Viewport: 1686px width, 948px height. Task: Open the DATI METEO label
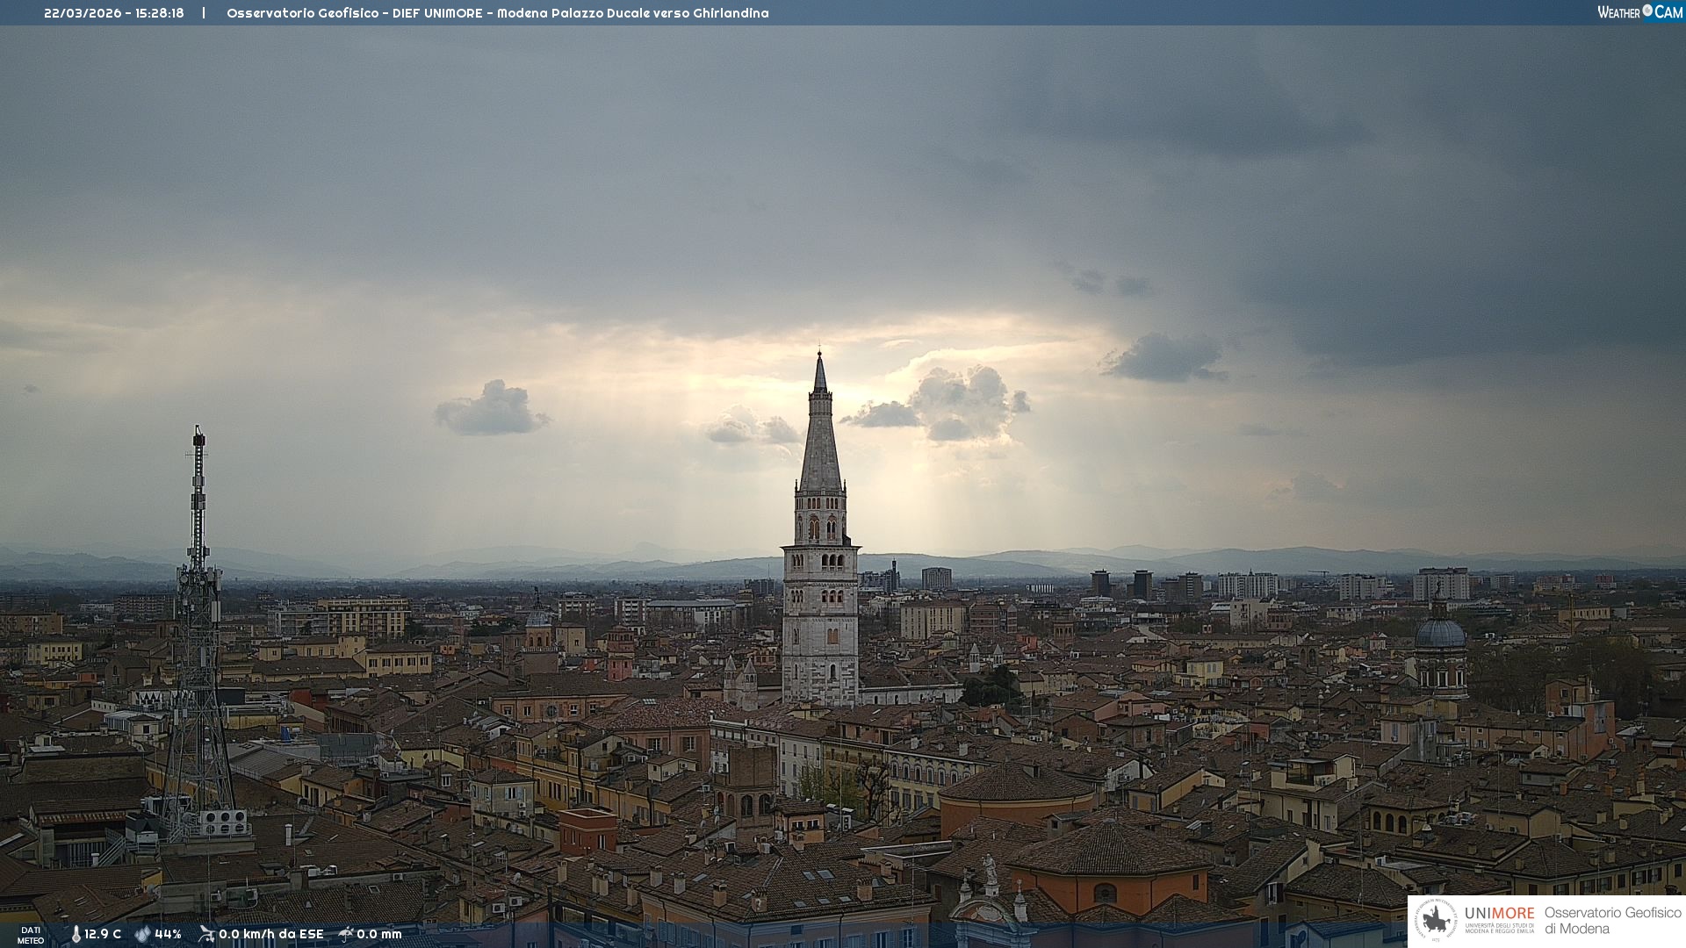(x=31, y=935)
